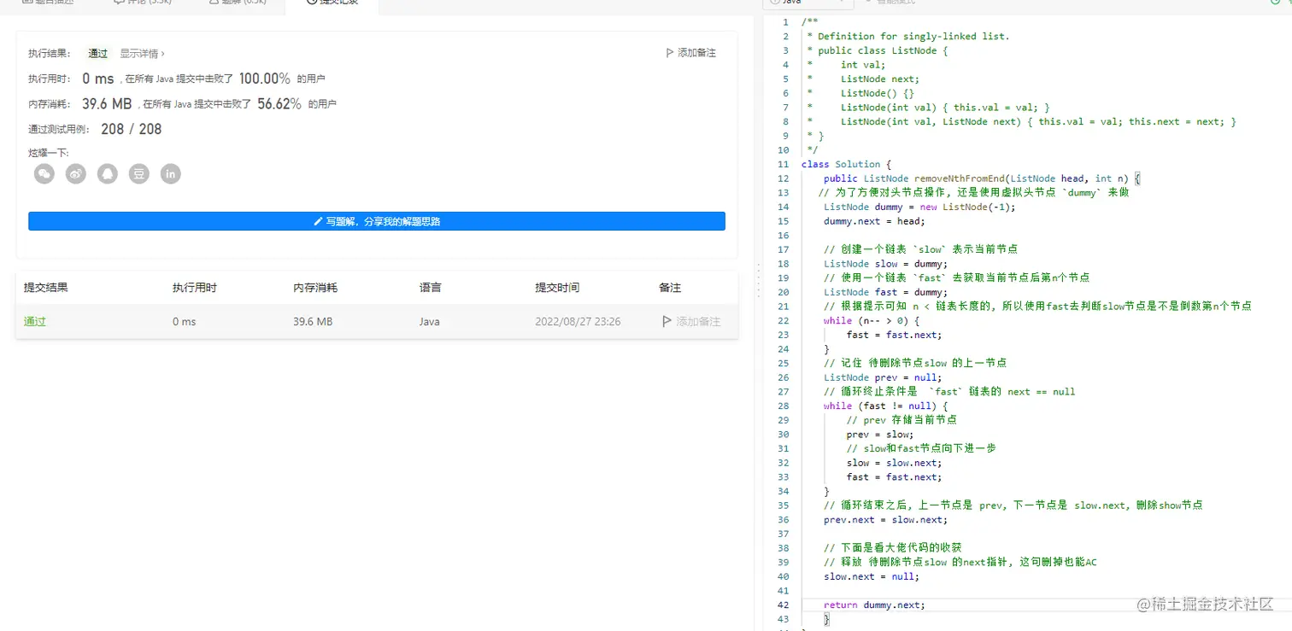The image size is (1292, 631).
Task: Click the 'prev = slow;' code line
Action: click(x=880, y=435)
